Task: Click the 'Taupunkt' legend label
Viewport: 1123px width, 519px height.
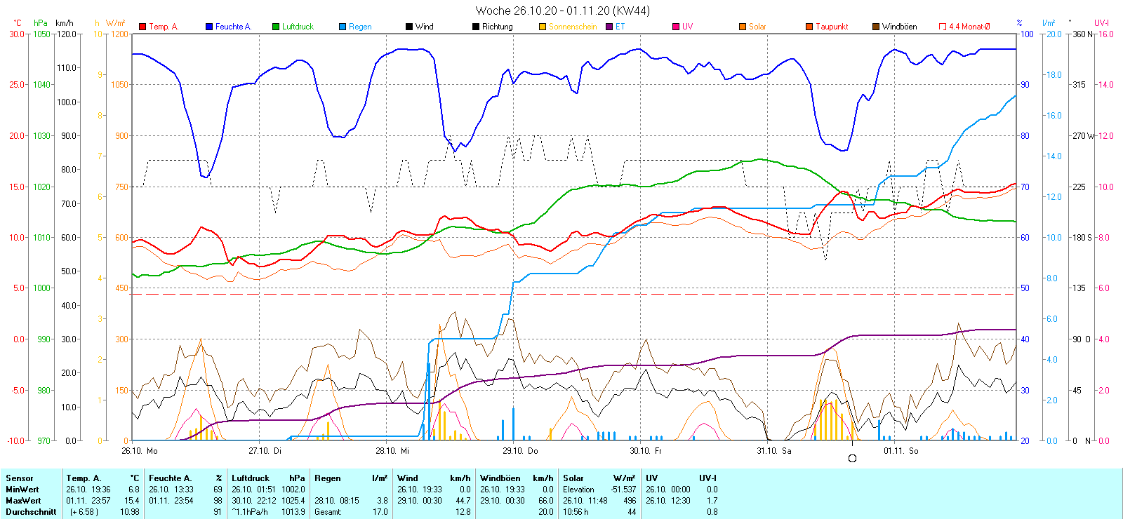Action: point(832,27)
